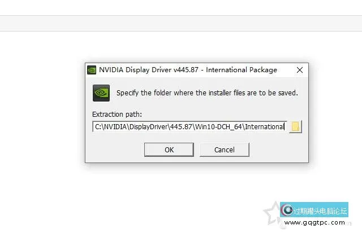
Task: Open the yellow folder browse icon
Action: coord(295,126)
